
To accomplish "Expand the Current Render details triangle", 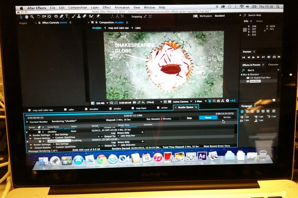I will (27, 122).
